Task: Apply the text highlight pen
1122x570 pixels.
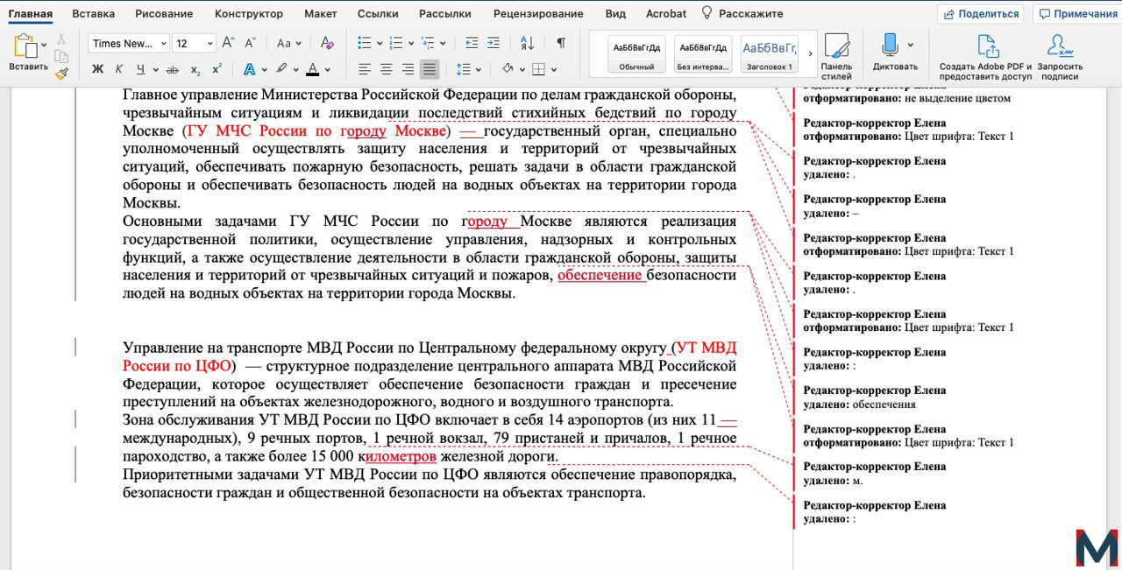Action: [x=281, y=70]
